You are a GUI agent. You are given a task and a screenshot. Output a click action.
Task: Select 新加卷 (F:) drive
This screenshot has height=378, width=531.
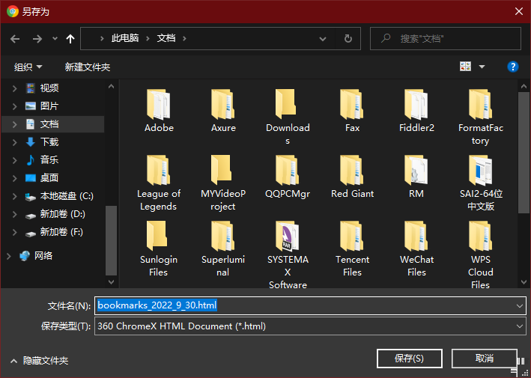coord(61,232)
